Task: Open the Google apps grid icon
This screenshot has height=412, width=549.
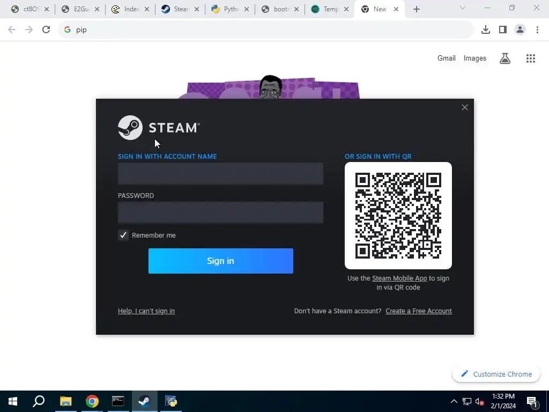Action: click(531, 58)
